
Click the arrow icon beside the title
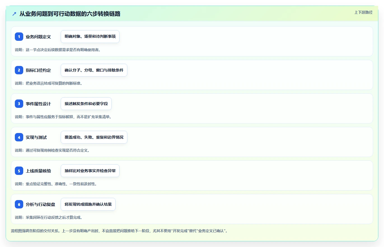click(x=14, y=14)
